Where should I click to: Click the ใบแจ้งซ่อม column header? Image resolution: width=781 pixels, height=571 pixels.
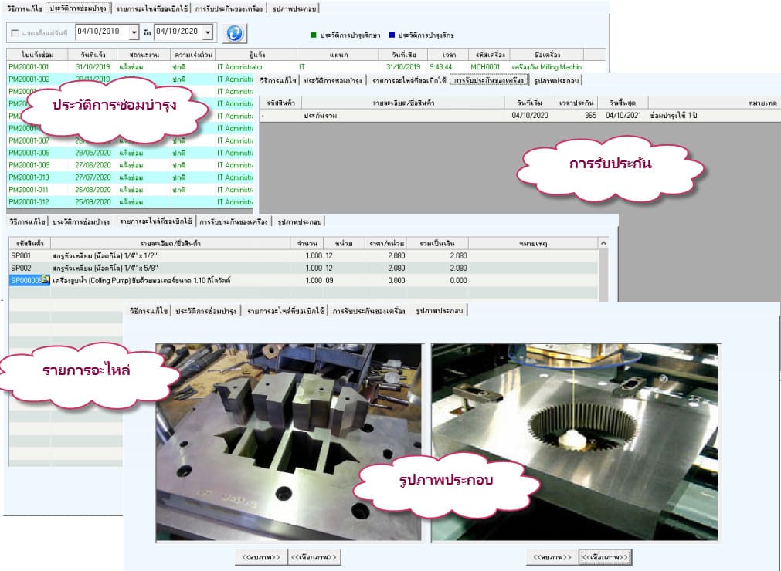(35, 55)
